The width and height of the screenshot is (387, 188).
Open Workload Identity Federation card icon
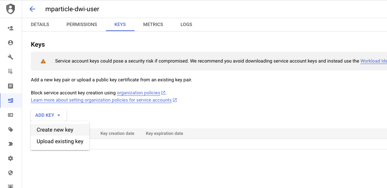[x=11, y=115]
